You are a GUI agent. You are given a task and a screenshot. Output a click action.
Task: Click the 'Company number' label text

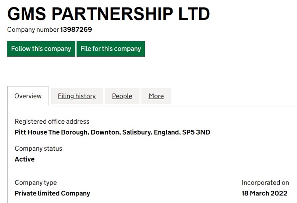(33, 30)
